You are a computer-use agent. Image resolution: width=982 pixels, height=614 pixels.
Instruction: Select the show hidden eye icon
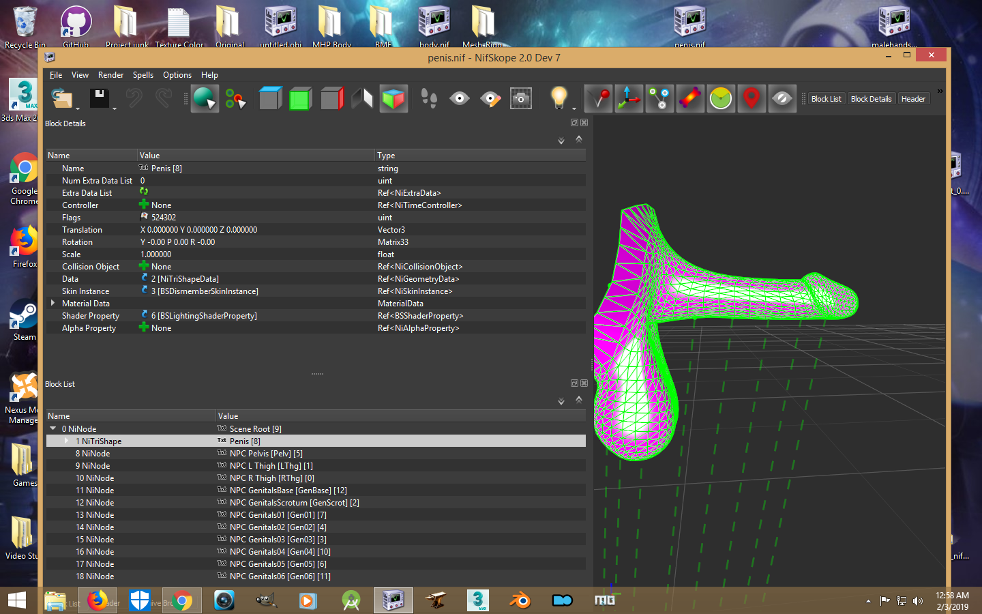pos(459,98)
